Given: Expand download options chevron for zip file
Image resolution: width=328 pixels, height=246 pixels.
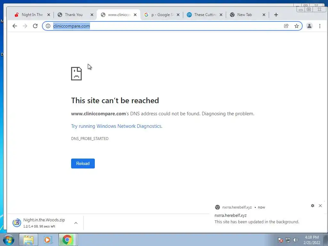Looking at the screenshot, I should (x=76, y=223).
